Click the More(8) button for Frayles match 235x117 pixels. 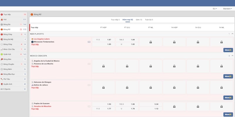[228, 114]
